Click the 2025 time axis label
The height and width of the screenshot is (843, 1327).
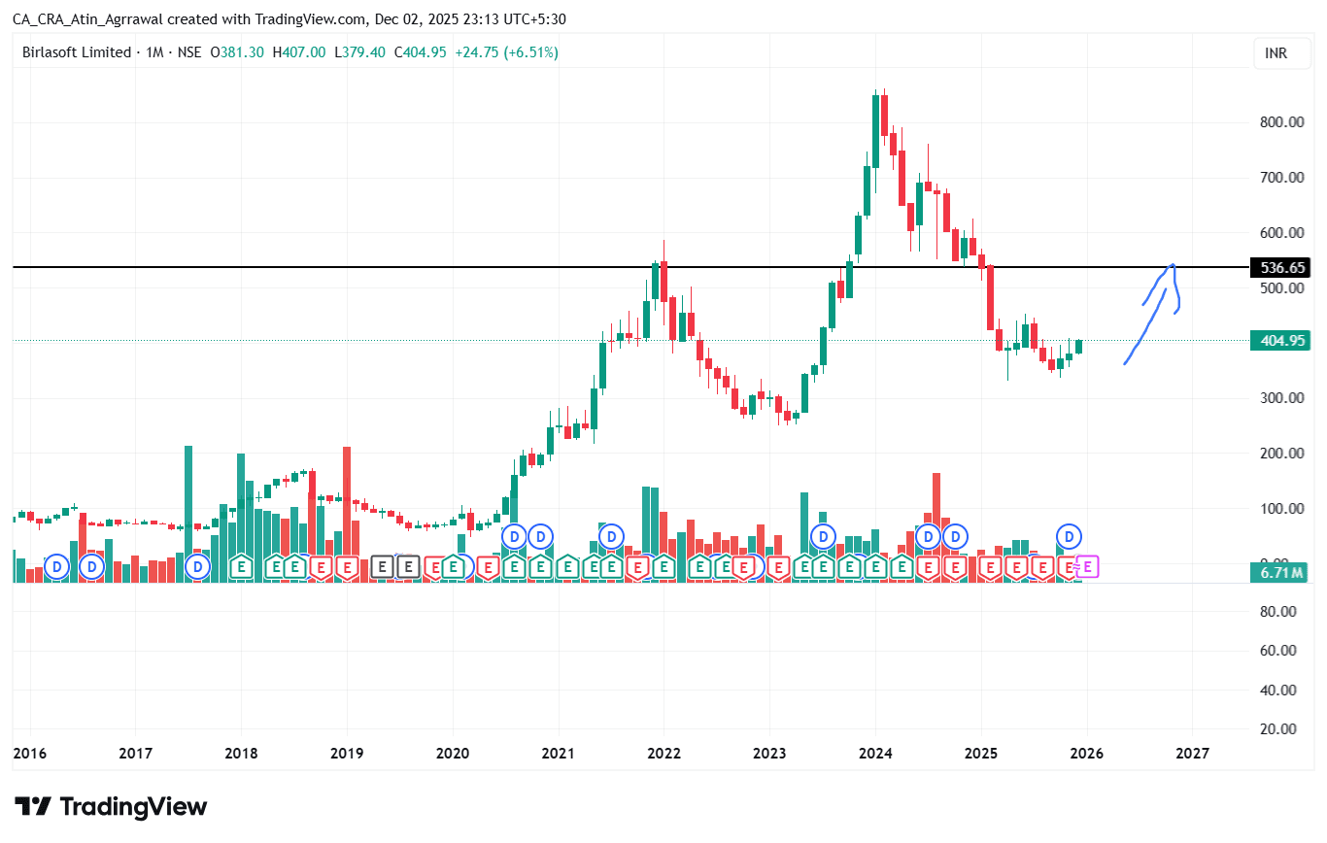tap(981, 754)
